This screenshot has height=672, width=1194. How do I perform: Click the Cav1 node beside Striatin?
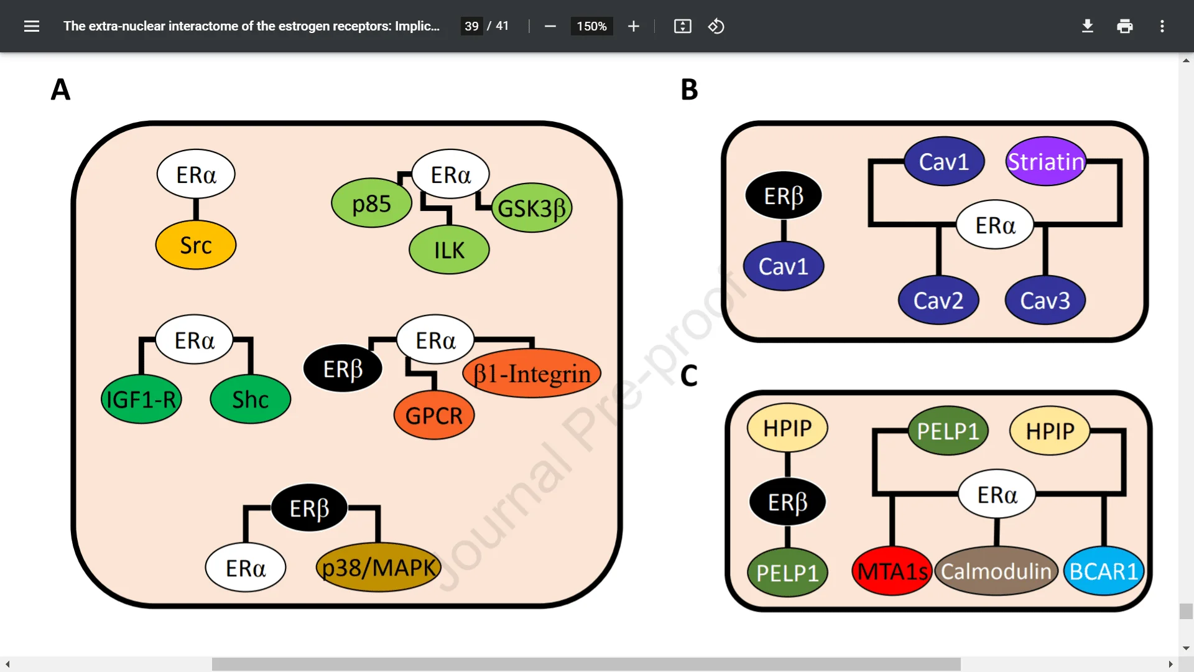point(944,162)
